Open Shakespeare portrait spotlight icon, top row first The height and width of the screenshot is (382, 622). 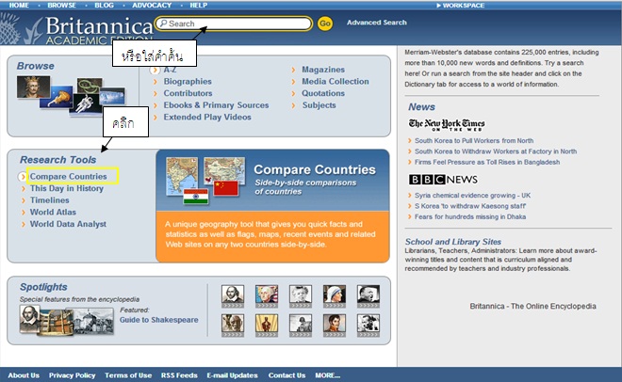tap(233, 296)
